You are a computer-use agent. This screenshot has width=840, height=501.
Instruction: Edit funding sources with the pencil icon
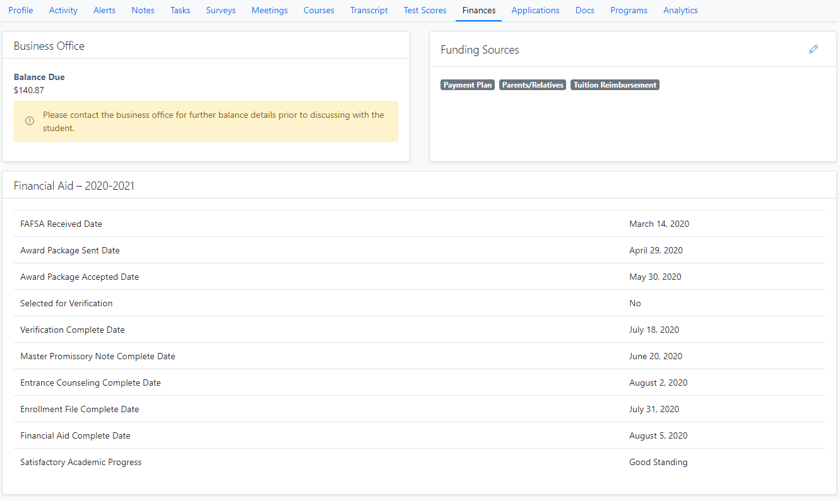pyautogui.click(x=813, y=49)
